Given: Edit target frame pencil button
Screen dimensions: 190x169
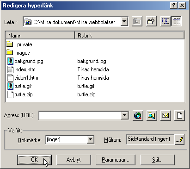Looking at the screenshot, I should click(x=179, y=140).
